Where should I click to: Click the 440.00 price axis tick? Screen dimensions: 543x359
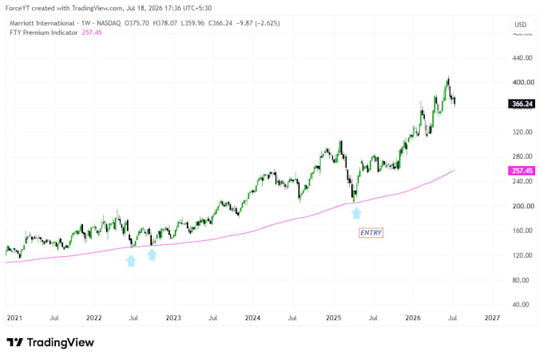pos(522,57)
